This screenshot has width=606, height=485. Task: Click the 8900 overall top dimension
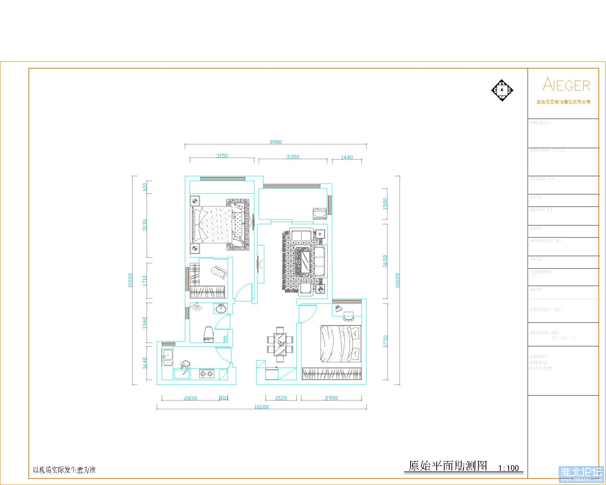point(276,142)
